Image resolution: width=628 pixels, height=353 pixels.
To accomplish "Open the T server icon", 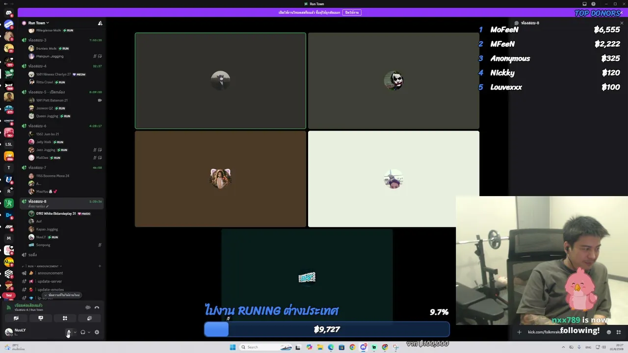I will click(x=8, y=168).
